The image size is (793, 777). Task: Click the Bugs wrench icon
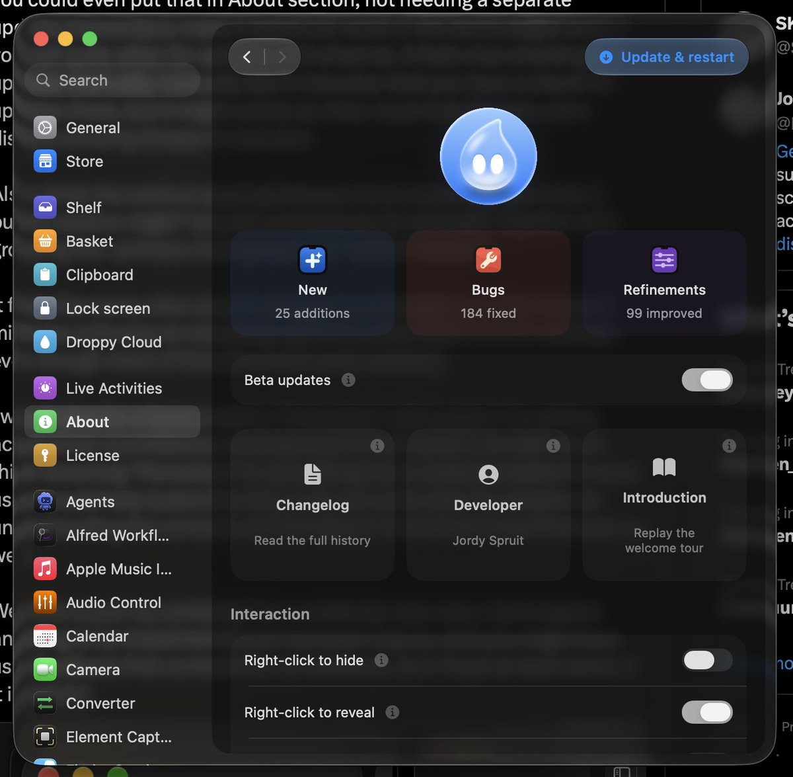(488, 260)
